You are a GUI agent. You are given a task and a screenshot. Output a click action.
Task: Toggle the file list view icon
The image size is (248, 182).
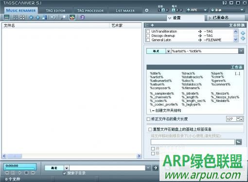click(6, 17)
